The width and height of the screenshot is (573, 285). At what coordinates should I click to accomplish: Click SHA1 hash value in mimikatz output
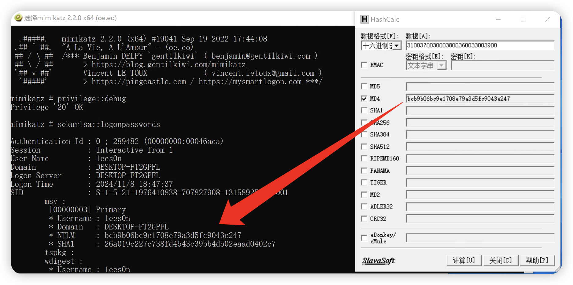190,244
